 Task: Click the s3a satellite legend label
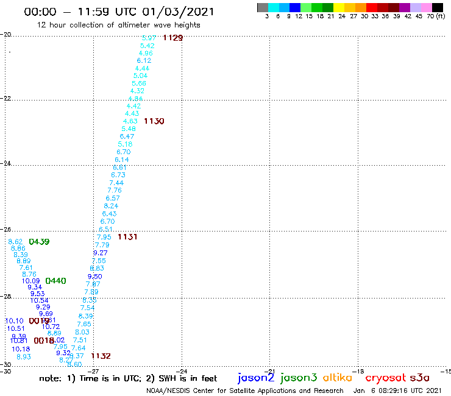[x=419, y=378]
